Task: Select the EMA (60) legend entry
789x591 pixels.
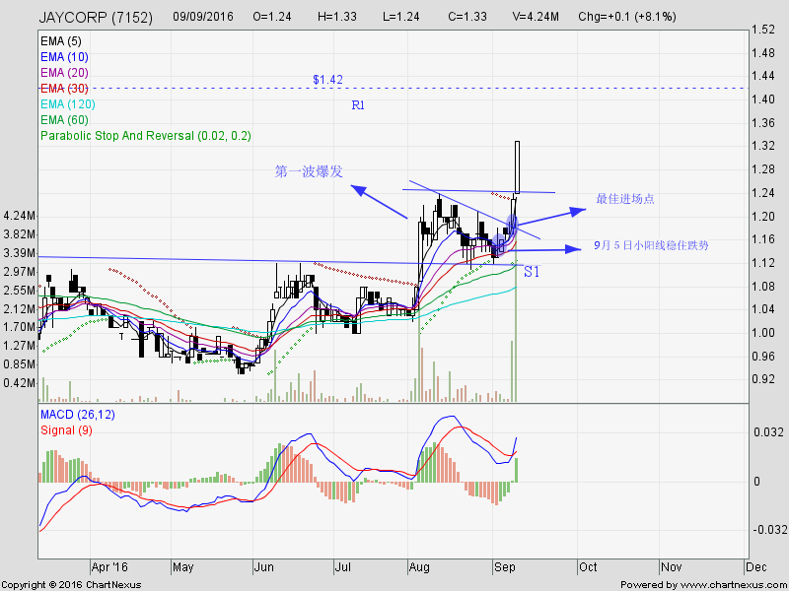Action: (x=64, y=119)
